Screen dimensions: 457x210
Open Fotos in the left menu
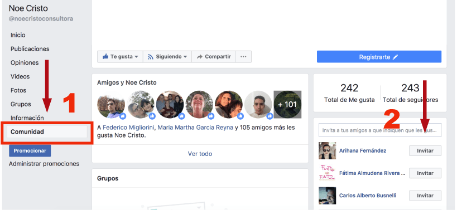18,90
